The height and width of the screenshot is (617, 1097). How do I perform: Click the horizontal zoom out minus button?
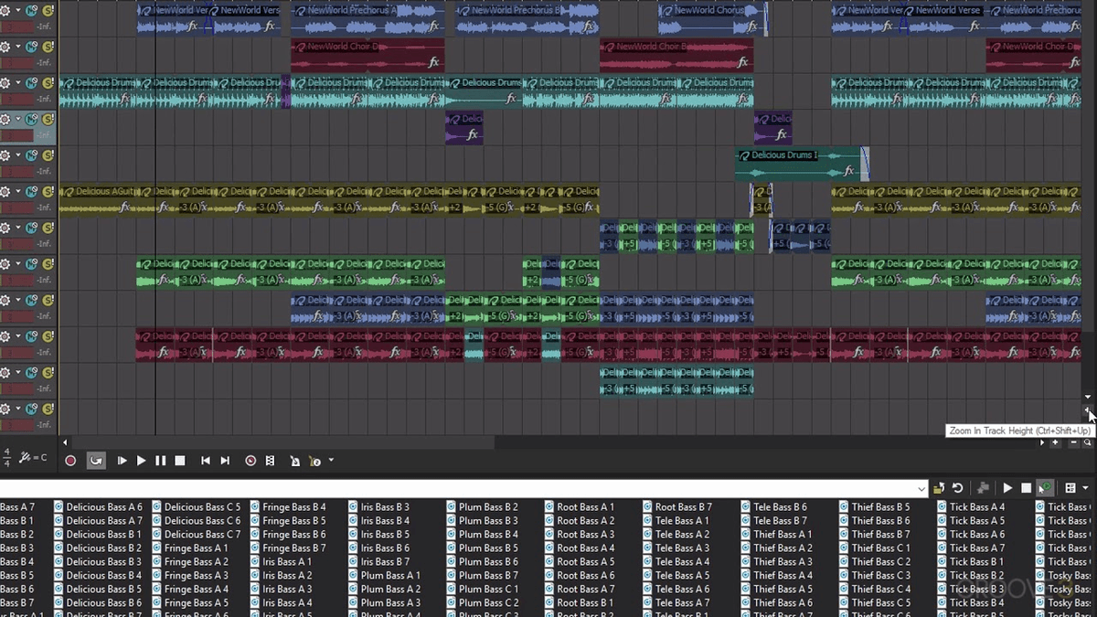[x=1073, y=442]
